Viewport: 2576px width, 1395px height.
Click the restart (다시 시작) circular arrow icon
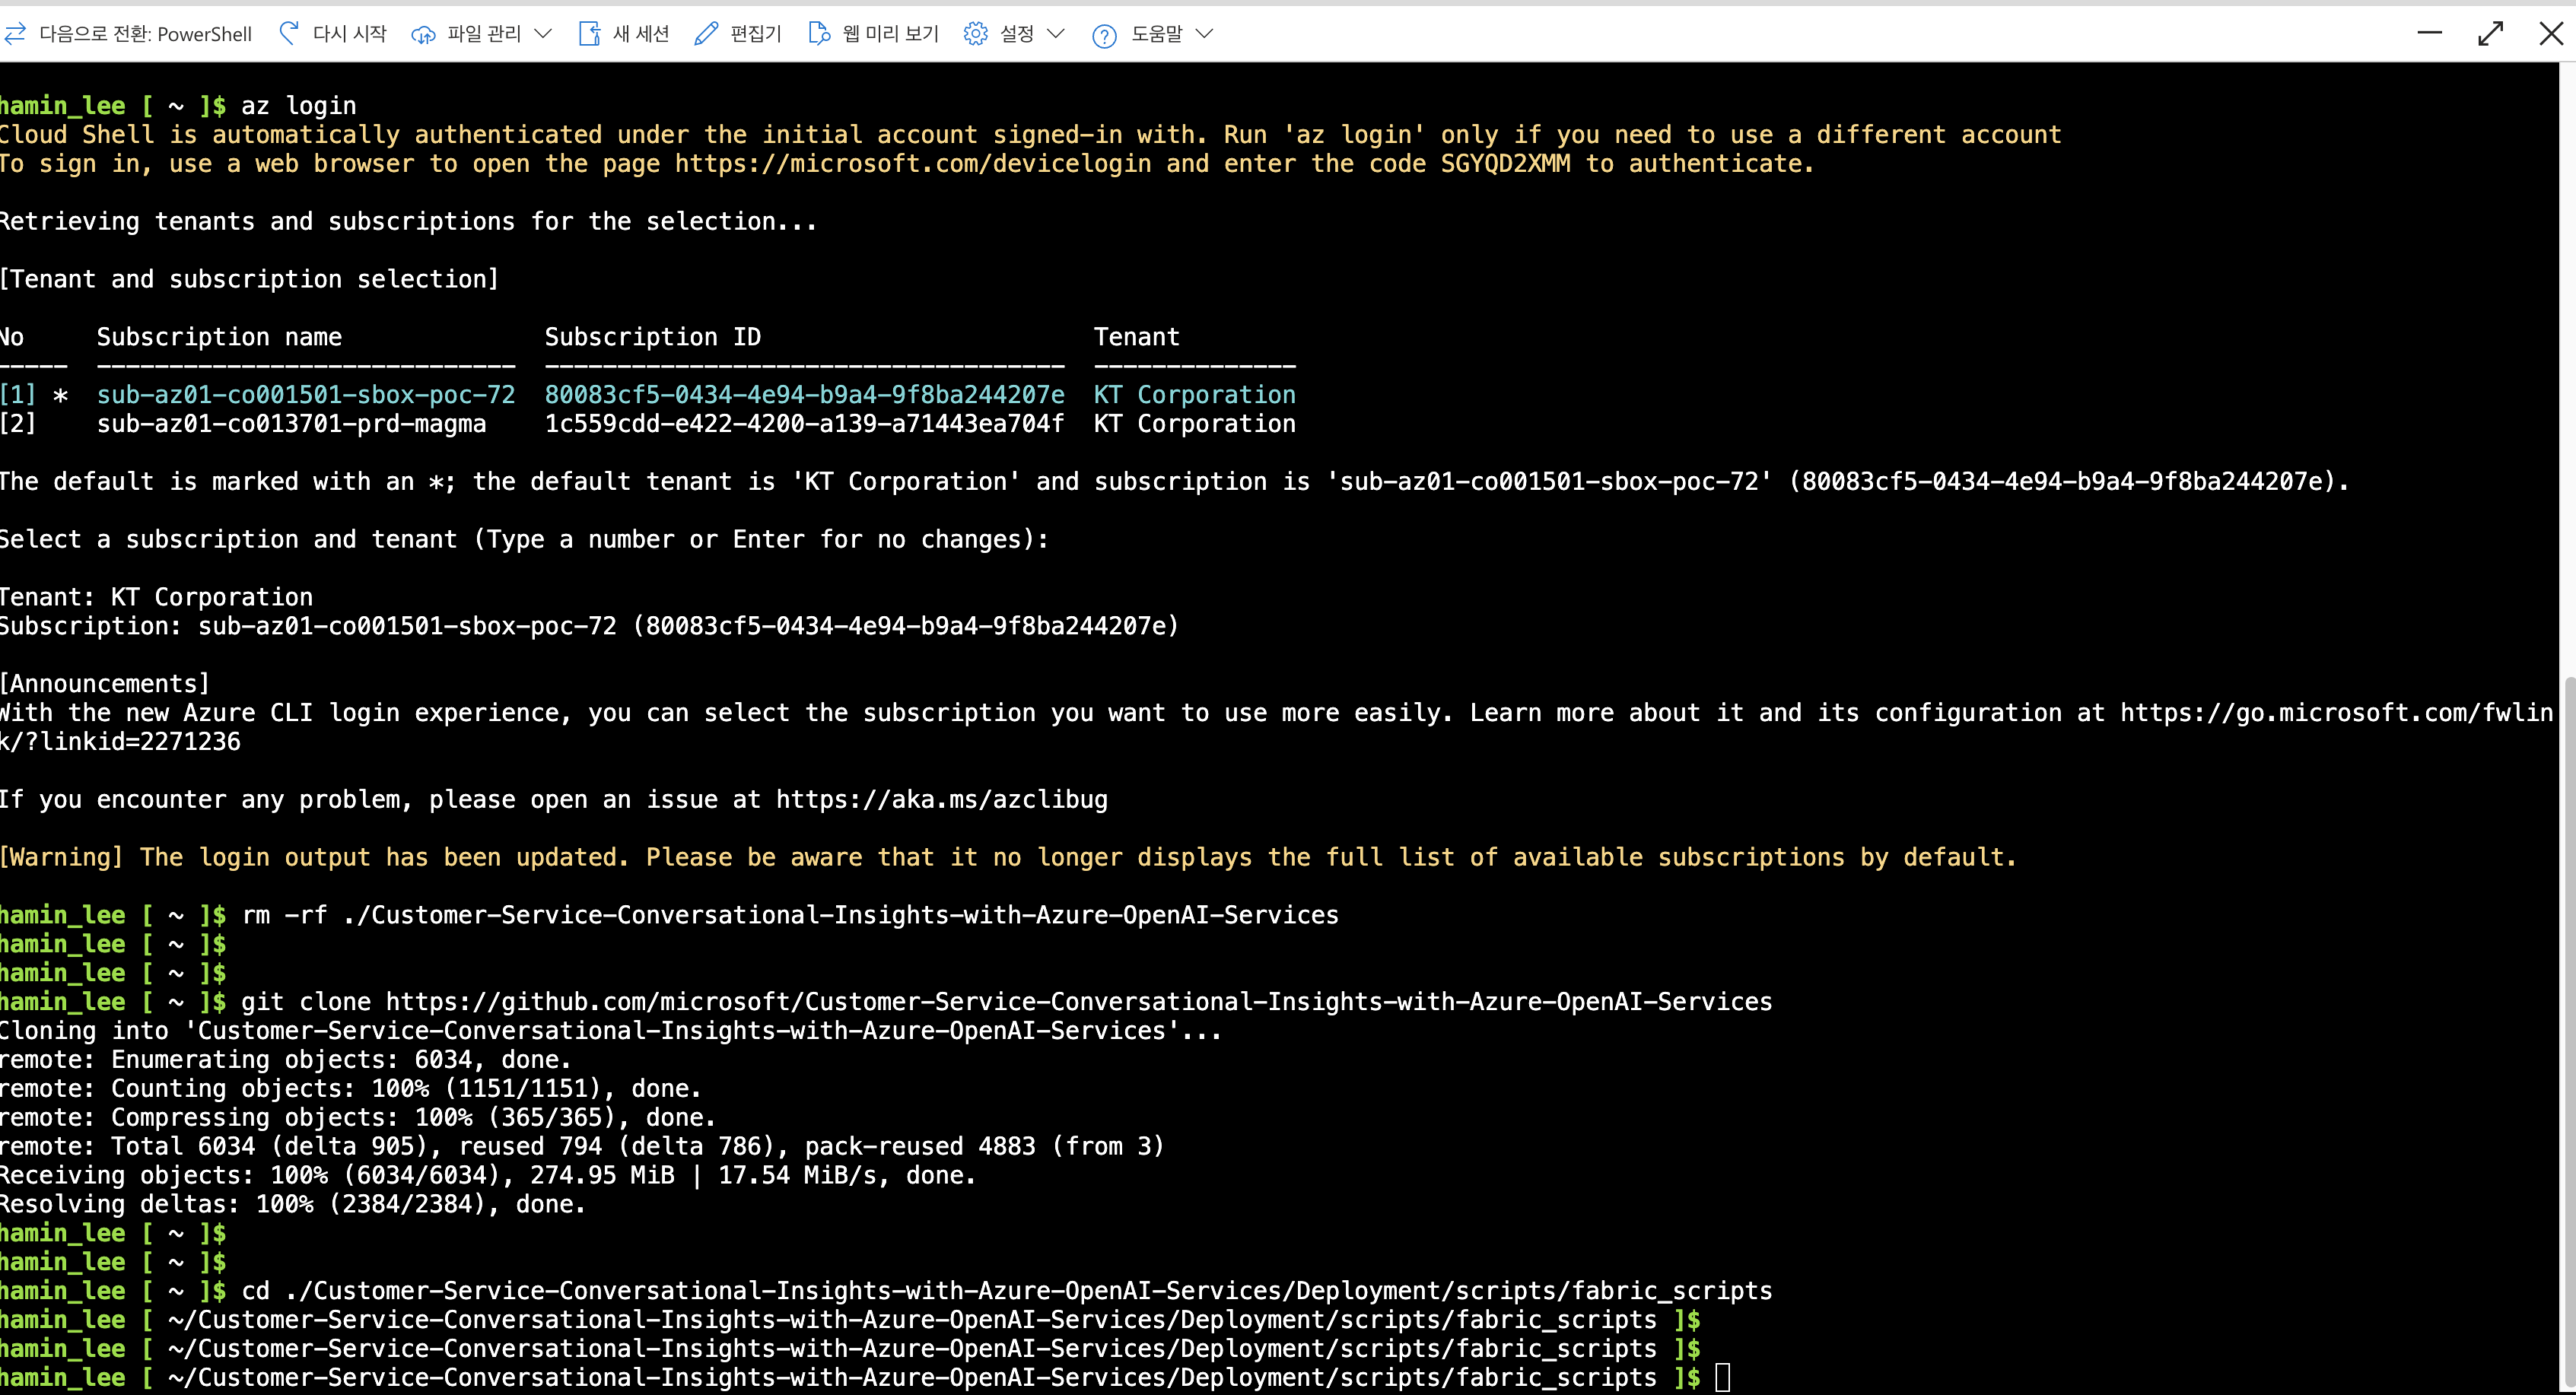pos(289,33)
